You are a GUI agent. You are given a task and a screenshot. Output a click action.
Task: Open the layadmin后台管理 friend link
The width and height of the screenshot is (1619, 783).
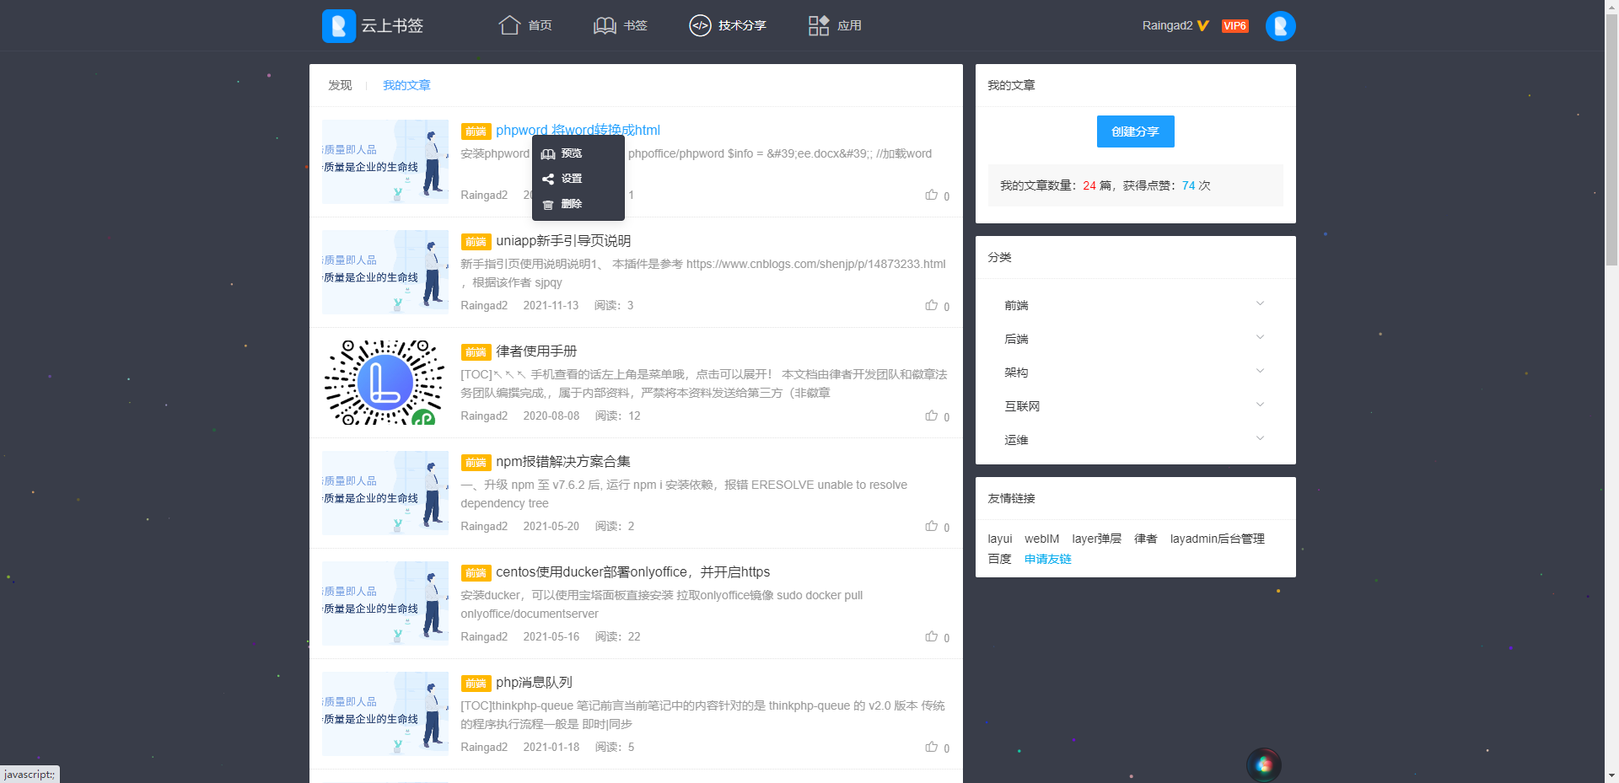[x=1218, y=539]
